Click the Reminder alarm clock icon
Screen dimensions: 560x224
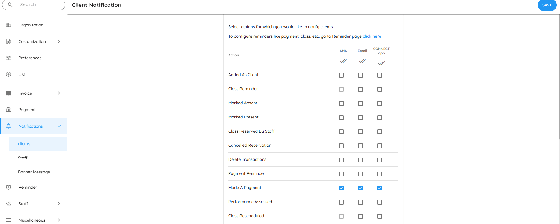click(9, 187)
